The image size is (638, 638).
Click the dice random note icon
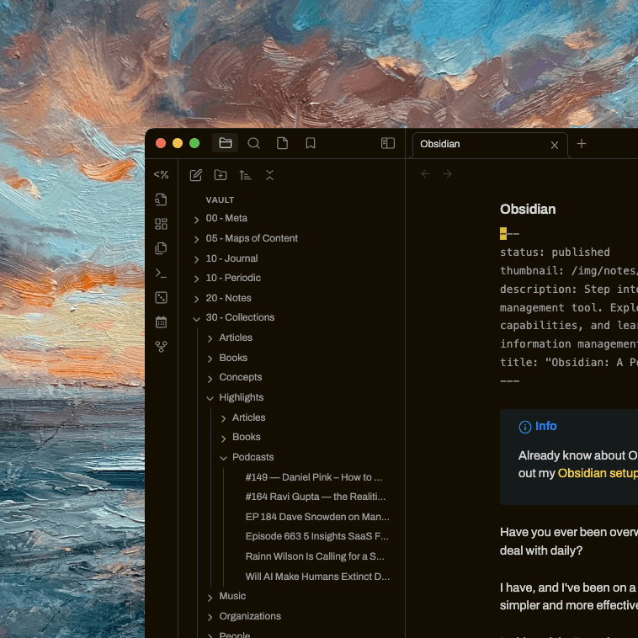coord(161,297)
